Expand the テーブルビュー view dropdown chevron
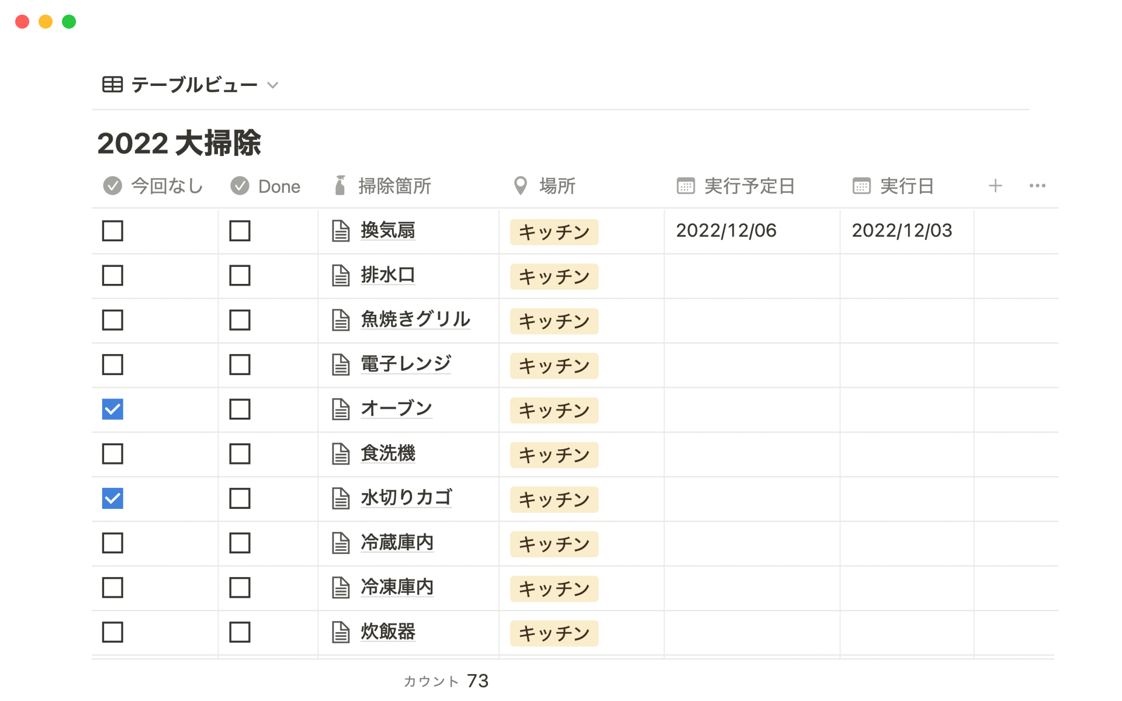The width and height of the screenshot is (1122, 701). (272, 85)
